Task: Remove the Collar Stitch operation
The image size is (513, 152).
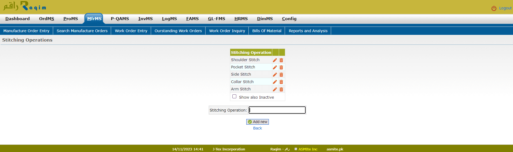Action: click(x=281, y=82)
